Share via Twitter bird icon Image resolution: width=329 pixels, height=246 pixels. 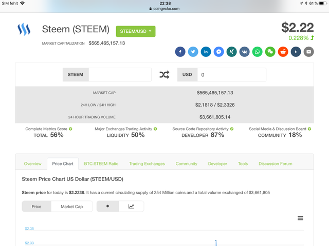[193, 52]
